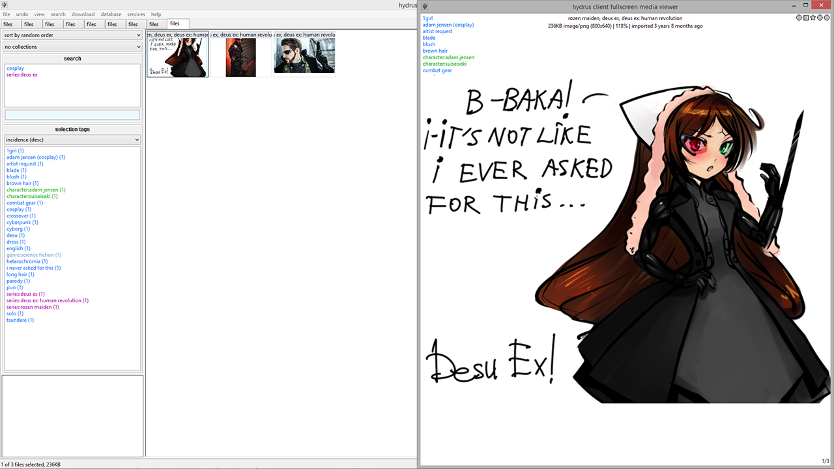Select the cosplay (1) selection tag
This screenshot has height=469, width=834.
[x=18, y=209]
